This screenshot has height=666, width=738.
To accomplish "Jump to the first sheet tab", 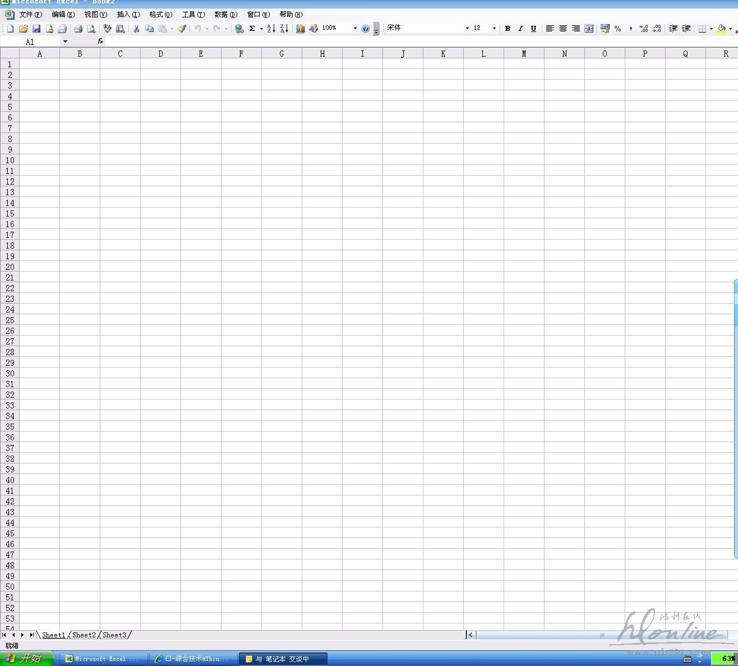I will (x=4, y=635).
